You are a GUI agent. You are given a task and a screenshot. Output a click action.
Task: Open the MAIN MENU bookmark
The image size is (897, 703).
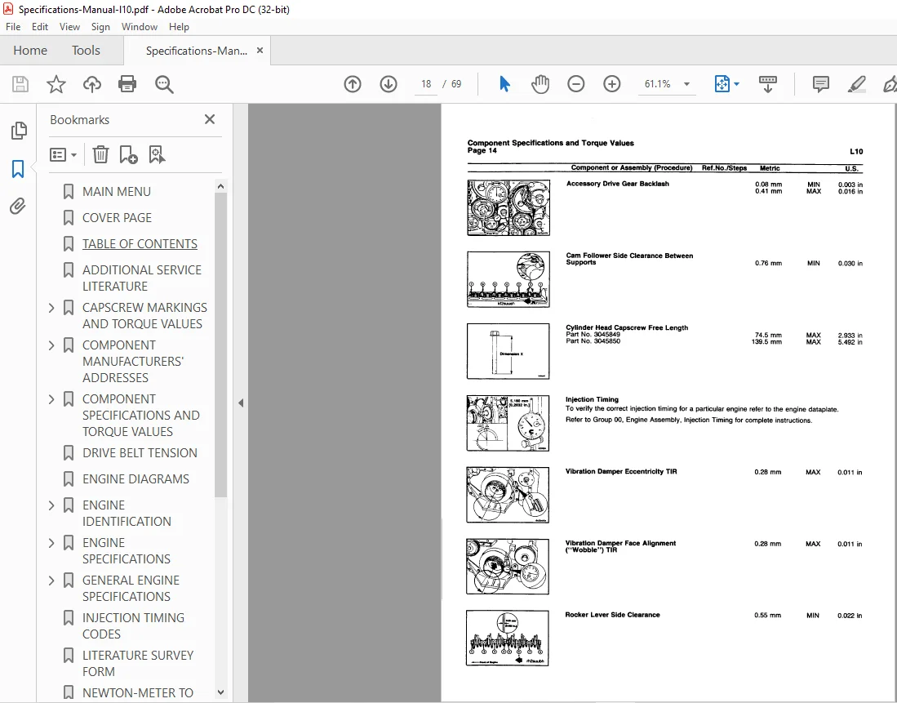pyautogui.click(x=117, y=192)
